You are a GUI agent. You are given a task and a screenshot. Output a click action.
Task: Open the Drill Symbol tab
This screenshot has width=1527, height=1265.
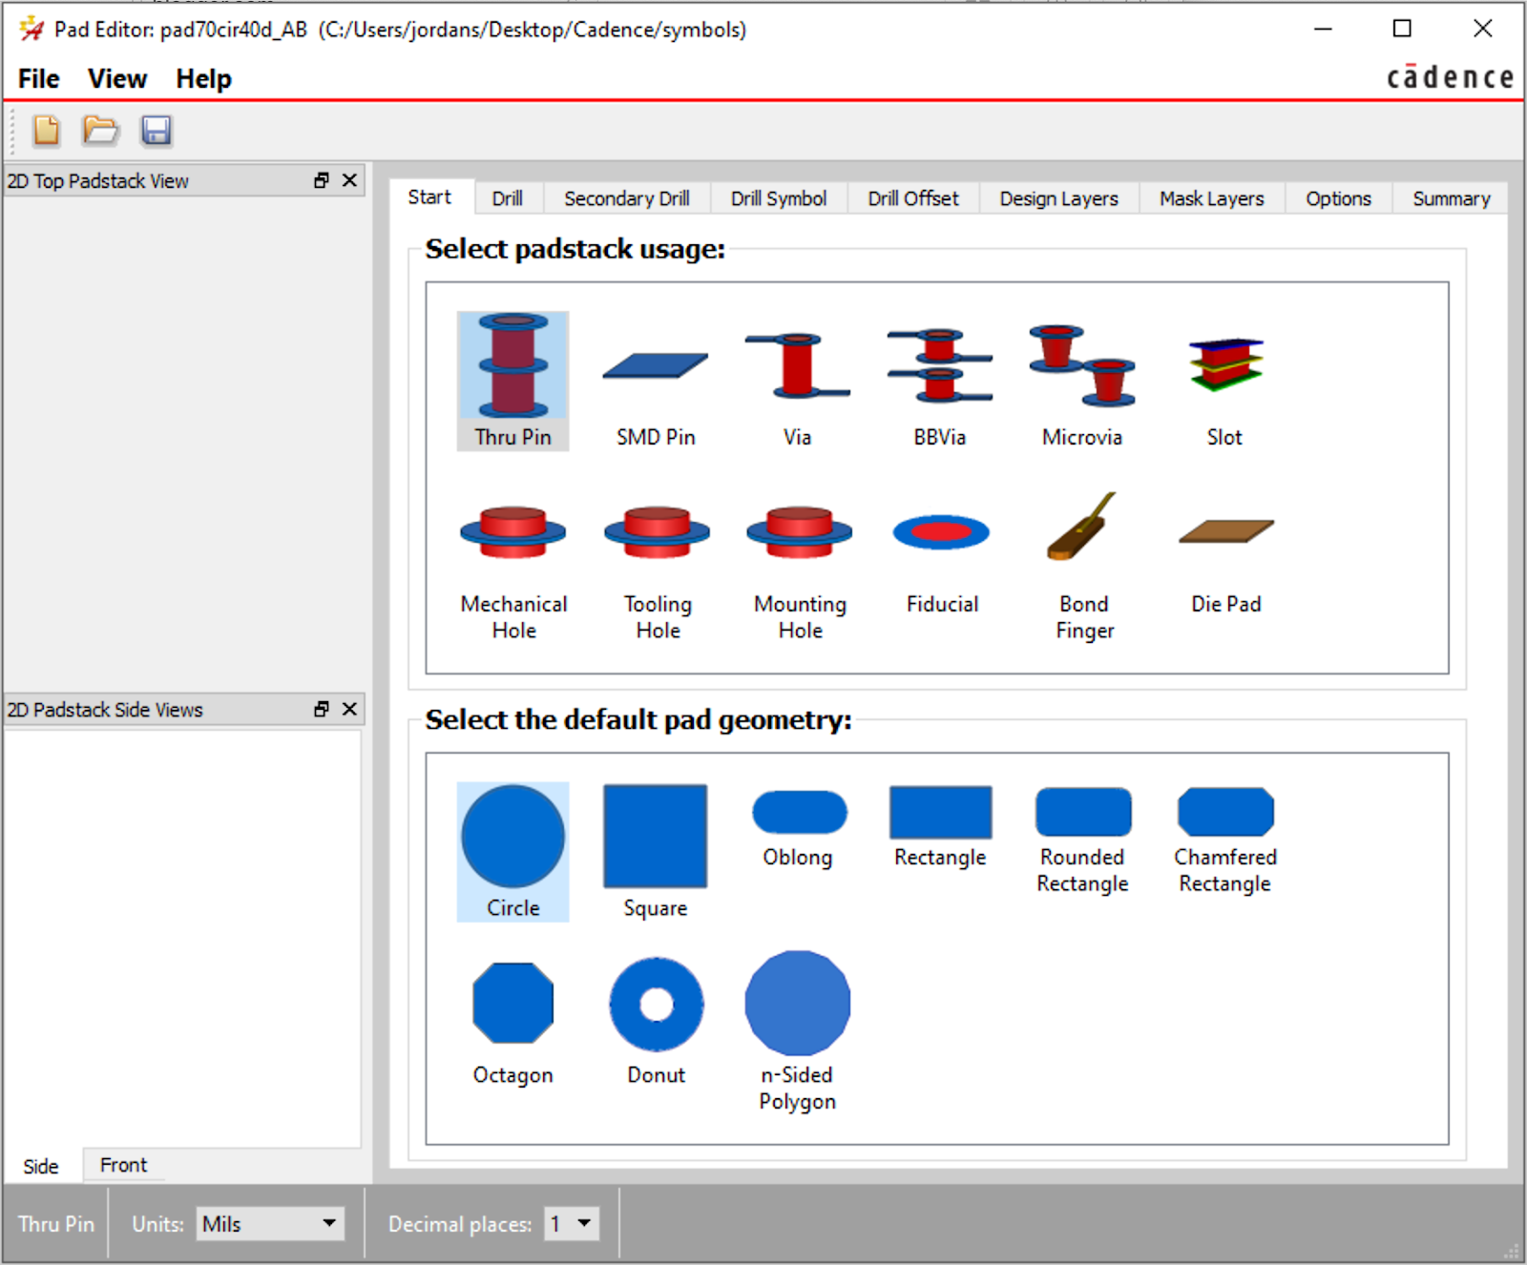tap(779, 198)
